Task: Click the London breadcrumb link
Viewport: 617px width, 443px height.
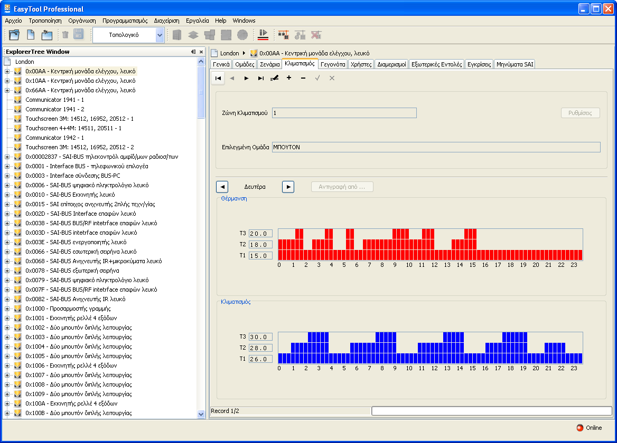Action: tap(229, 53)
